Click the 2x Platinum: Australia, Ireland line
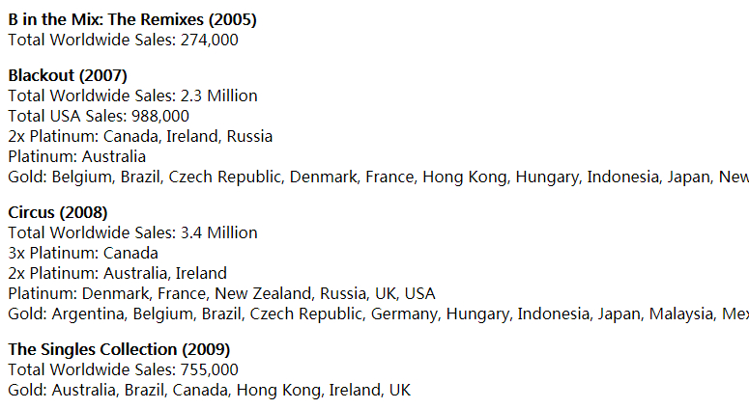The height and width of the screenshot is (409, 749). coord(118,273)
